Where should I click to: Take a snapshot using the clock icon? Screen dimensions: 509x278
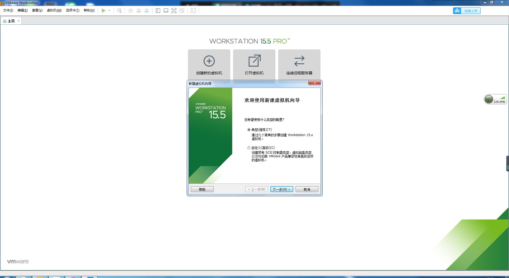pyautogui.click(x=131, y=11)
